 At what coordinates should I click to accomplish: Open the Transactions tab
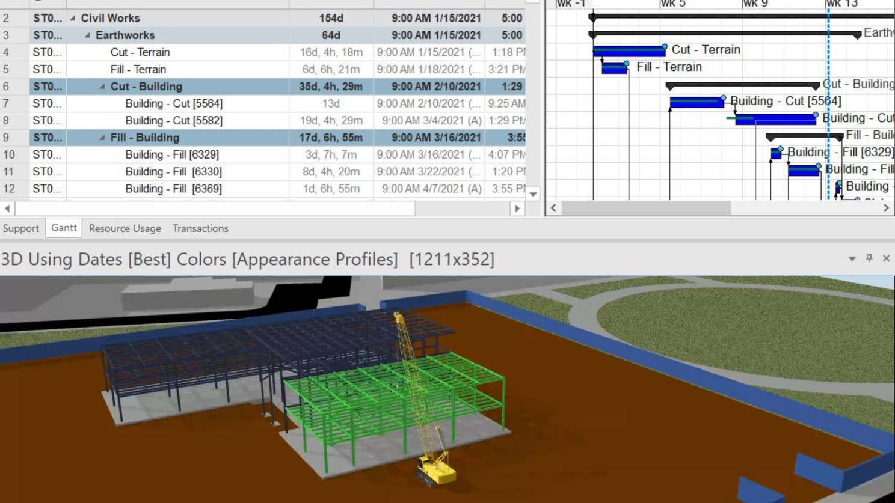(x=200, y=228)
